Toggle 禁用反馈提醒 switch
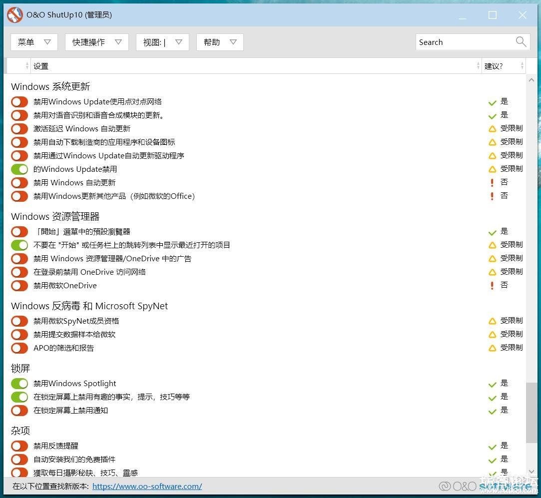Viewport: 541px width, 498px height. (19, 446)
